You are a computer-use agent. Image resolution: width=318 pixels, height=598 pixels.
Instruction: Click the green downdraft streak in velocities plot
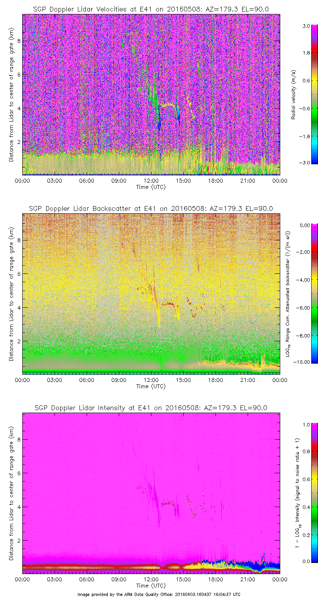tap(154, 100)
